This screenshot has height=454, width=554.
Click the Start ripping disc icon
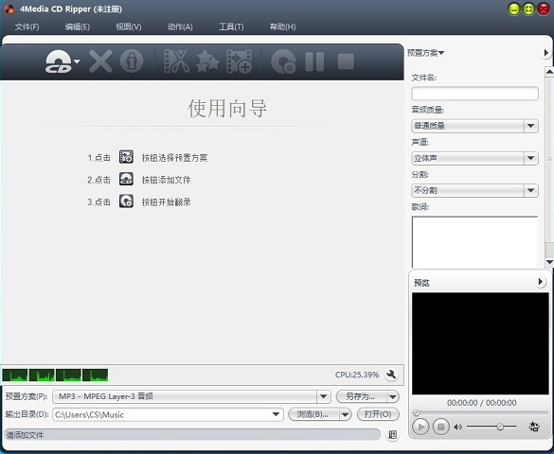[x=283, y=61]
